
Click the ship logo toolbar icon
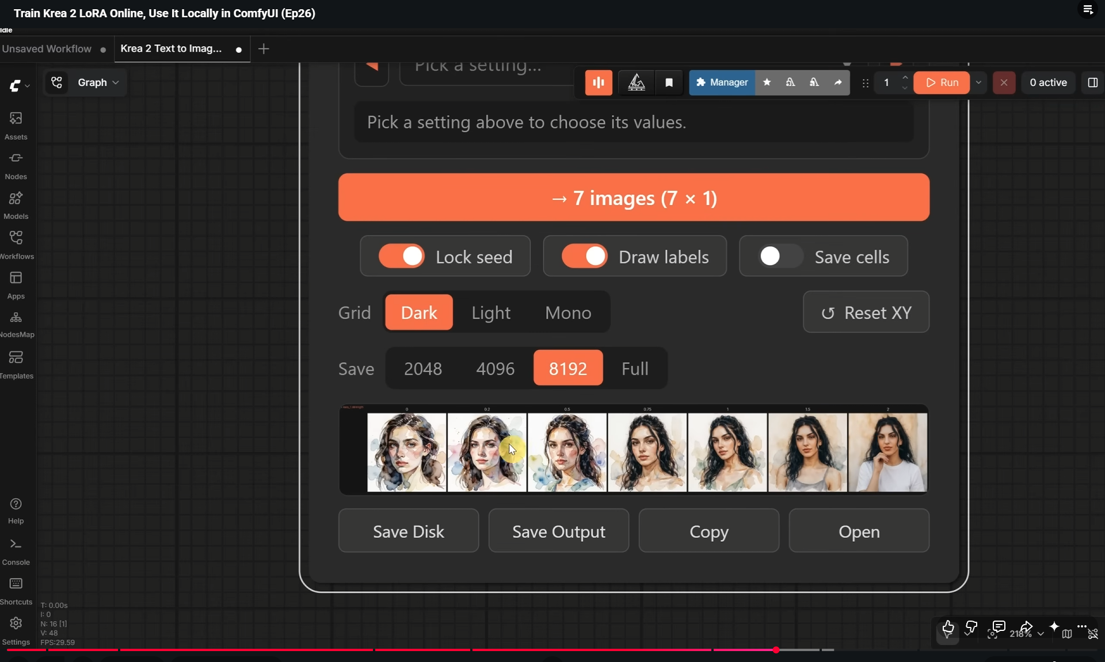tap(636, 82)
